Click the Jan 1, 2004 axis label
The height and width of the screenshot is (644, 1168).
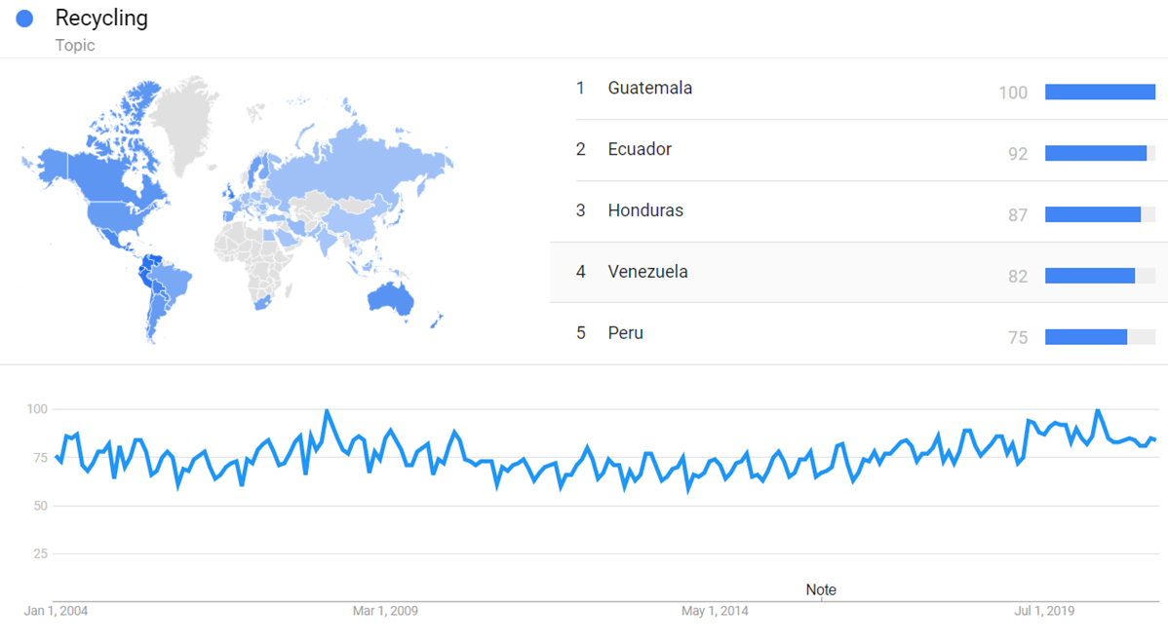tap(56, 611)
